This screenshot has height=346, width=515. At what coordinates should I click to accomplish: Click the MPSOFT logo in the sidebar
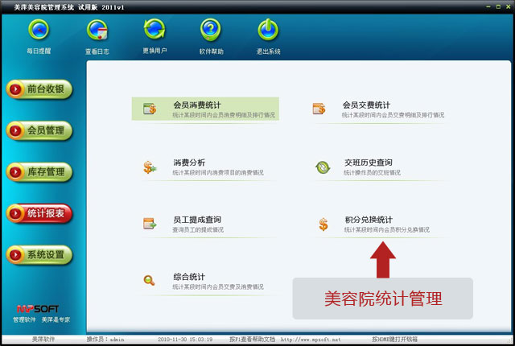[x=40, y=308]
